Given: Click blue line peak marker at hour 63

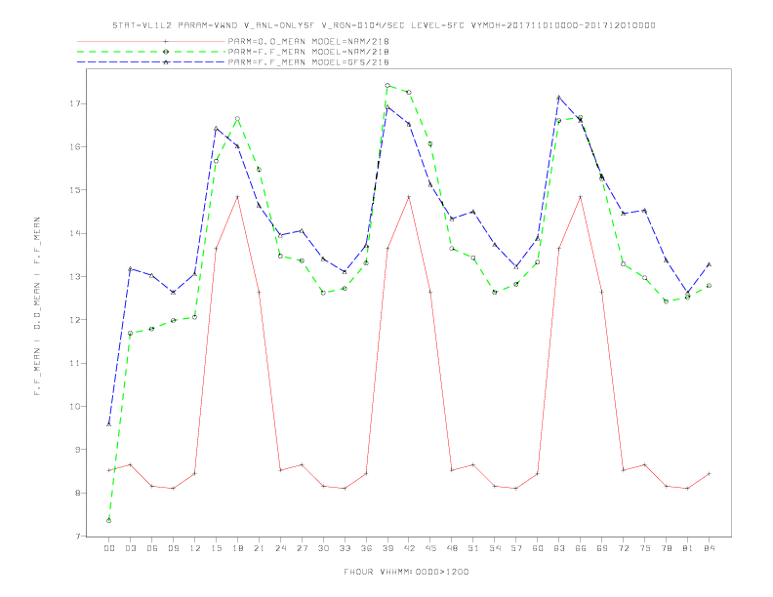Looking at the screenshot, I should click(559, 98).
